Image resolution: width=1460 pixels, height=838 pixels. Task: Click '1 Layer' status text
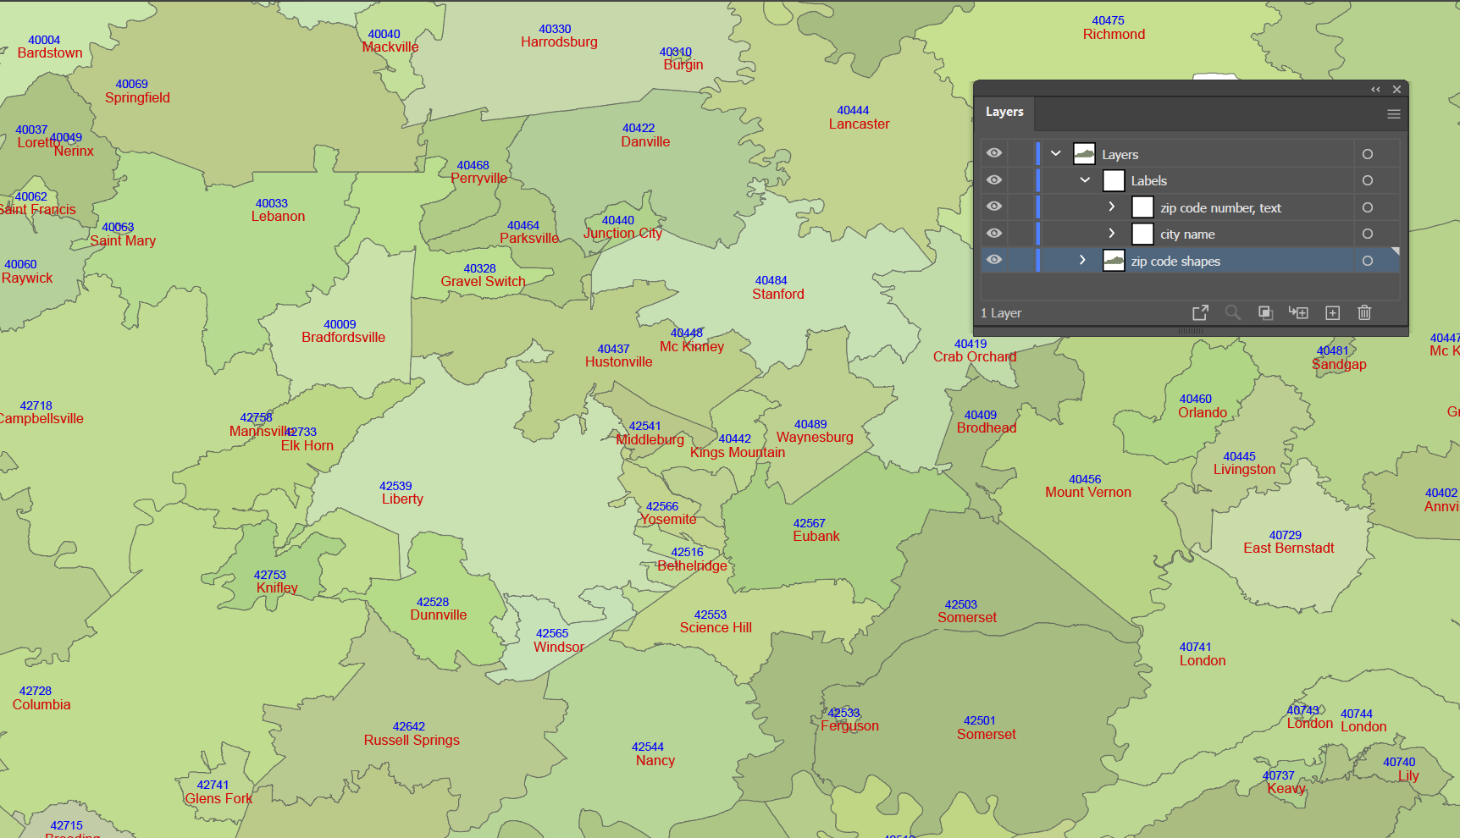1001,313
